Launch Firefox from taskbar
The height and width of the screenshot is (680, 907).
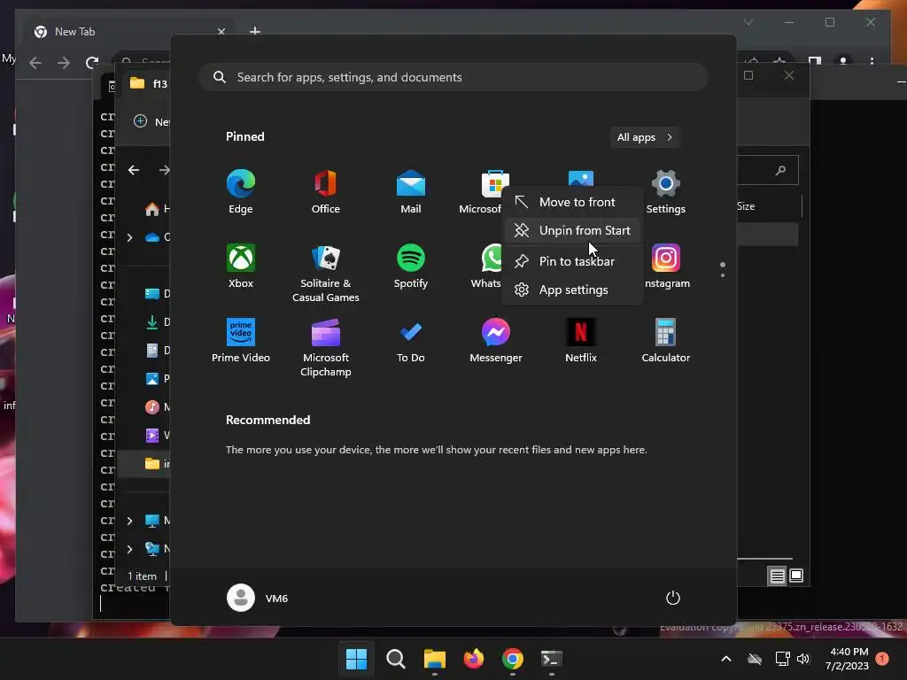(x=474, y=659)
